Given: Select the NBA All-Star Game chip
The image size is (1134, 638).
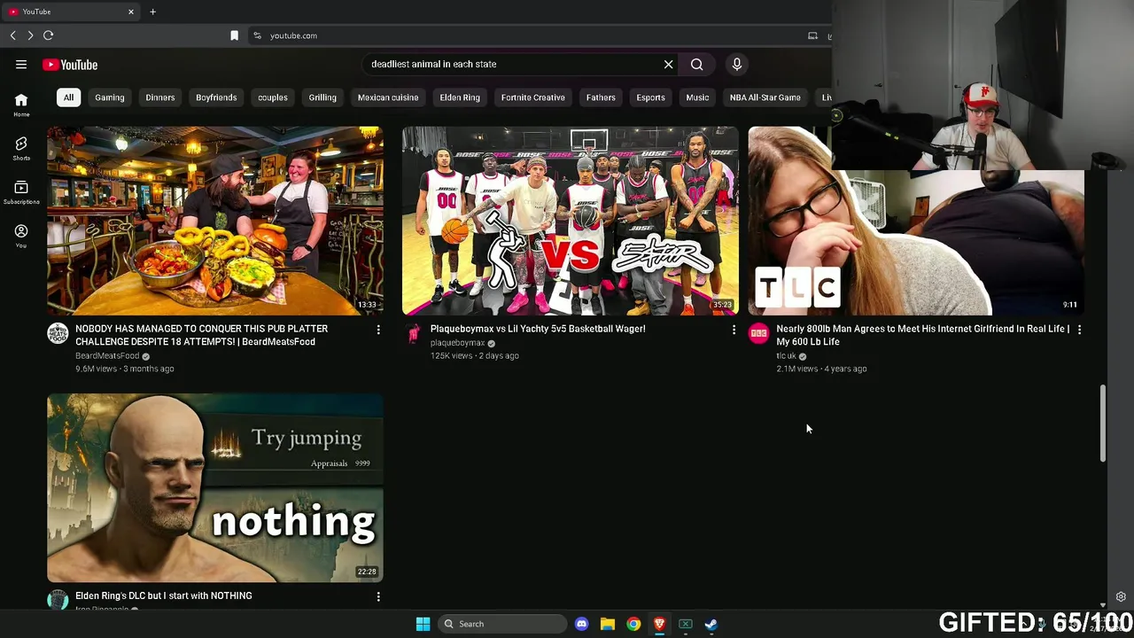Looking at the screenshot, I should coord(765,97).
